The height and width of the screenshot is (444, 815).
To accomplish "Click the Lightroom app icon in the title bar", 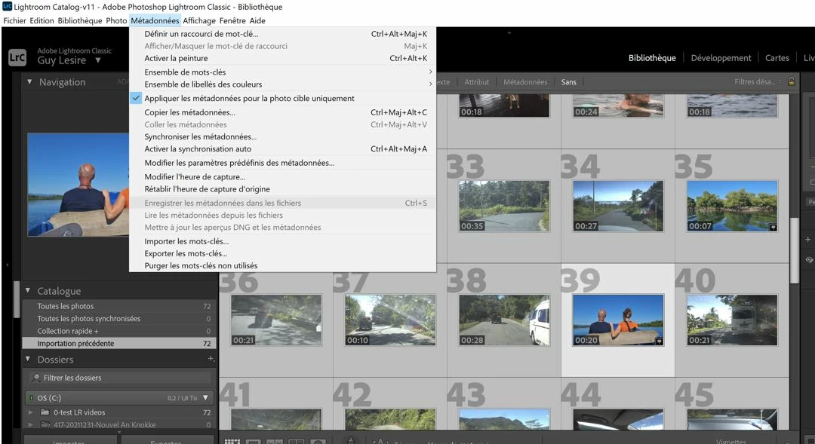I will [x=8, y=6].
